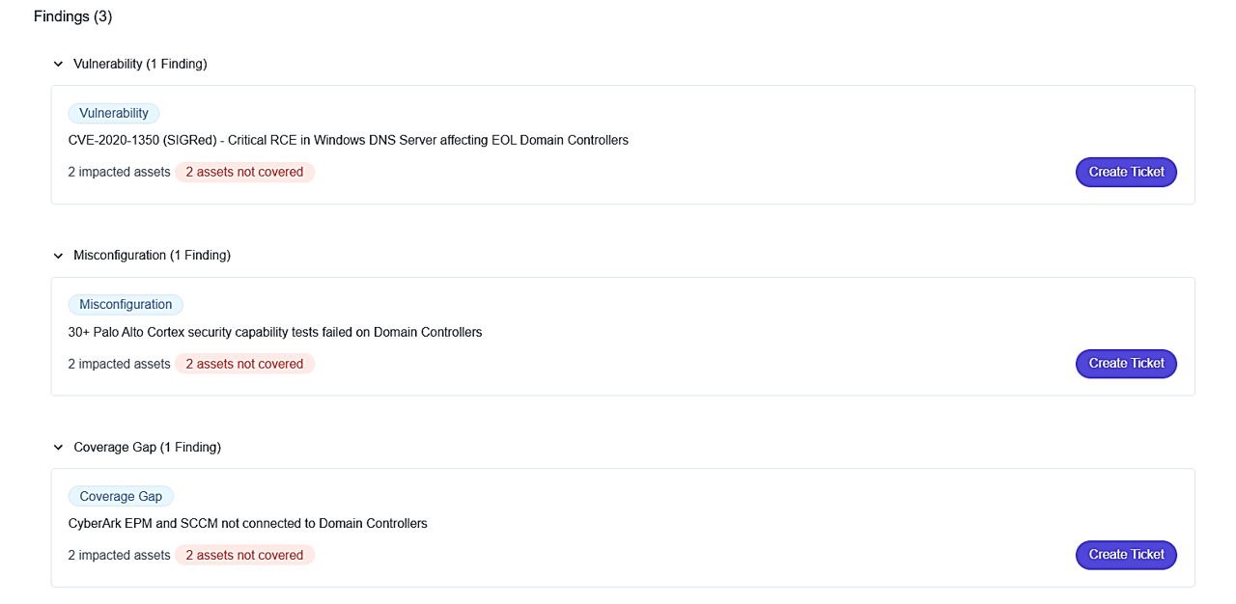Create ticket for SIGRed vulnerability finding
This screenshot has width=1236, height=604.
(1126, 172)
